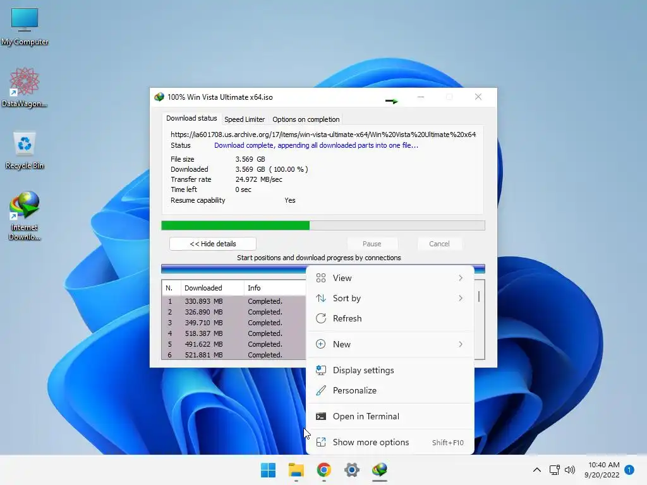Image resolution: width=647 pixels, height=485 pixels.
Task: Open My Computer desktop icon
Action: (25, 27)
